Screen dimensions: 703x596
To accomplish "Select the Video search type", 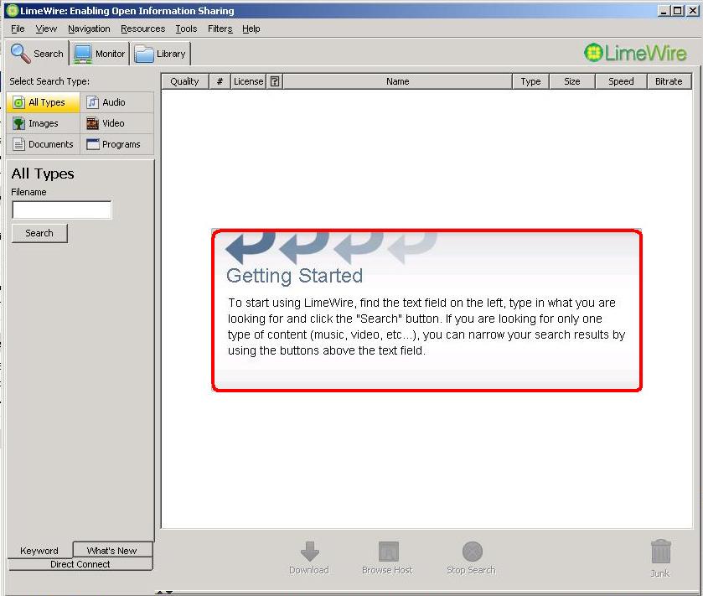I will point(117,123).
